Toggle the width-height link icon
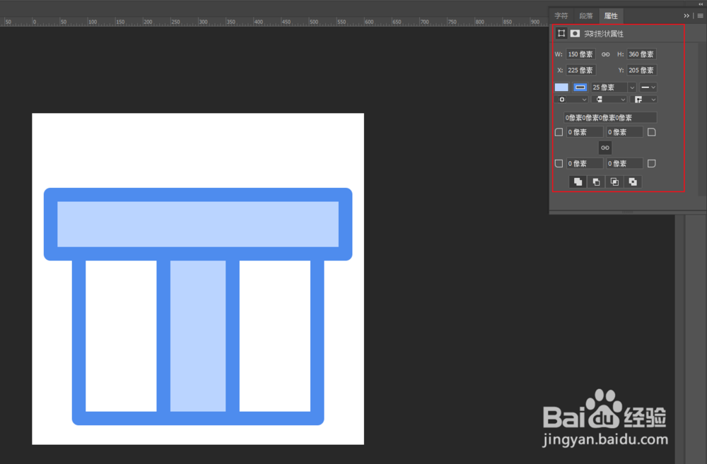Image resolution: width=707 pixels, height=464 pixels. tap(606, 54)
